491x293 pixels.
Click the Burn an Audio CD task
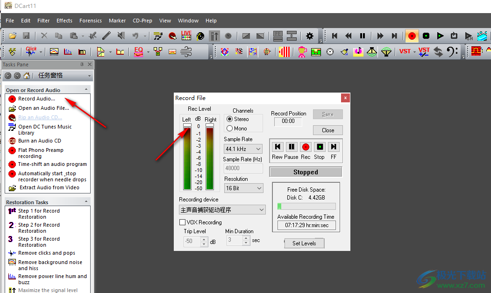(x=39, y=141)
